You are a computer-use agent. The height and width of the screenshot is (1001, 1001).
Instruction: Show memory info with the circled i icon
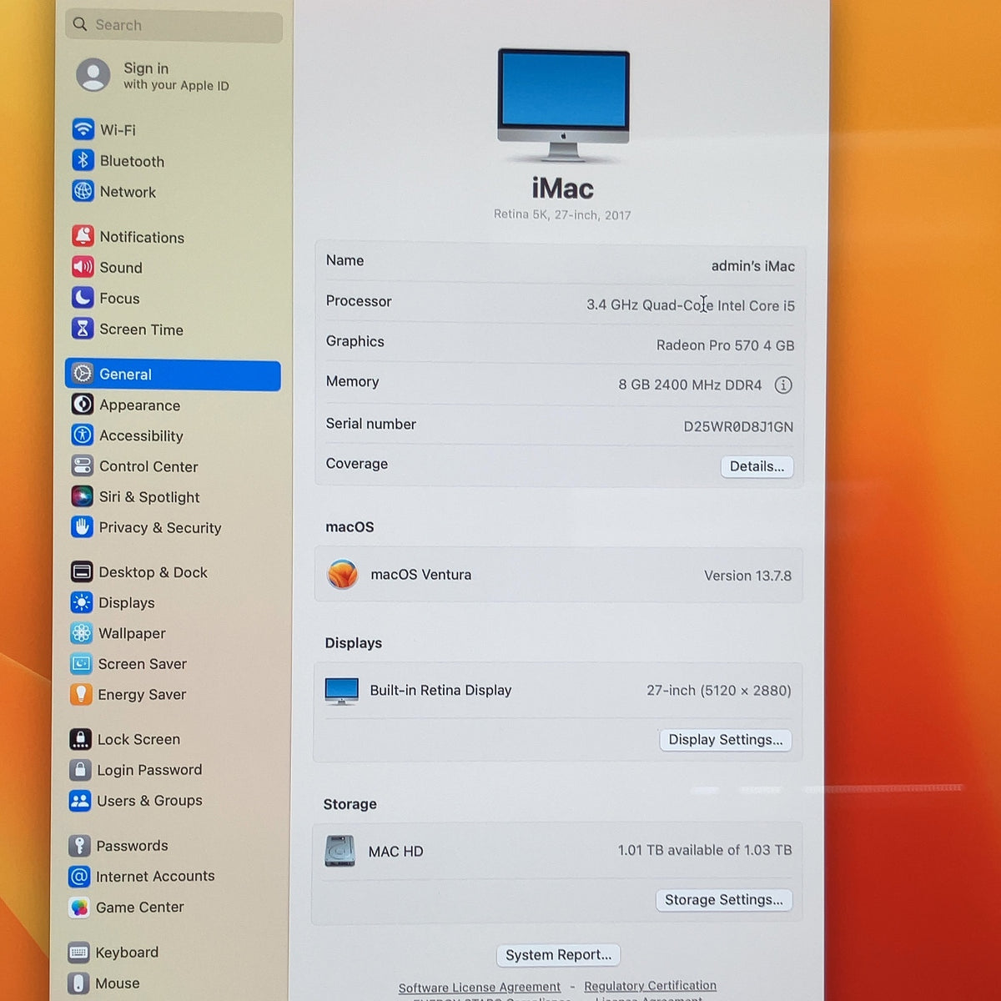pyautogui.click(x=783, y=385)
